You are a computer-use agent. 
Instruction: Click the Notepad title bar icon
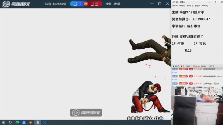click(x=173, y=2)
